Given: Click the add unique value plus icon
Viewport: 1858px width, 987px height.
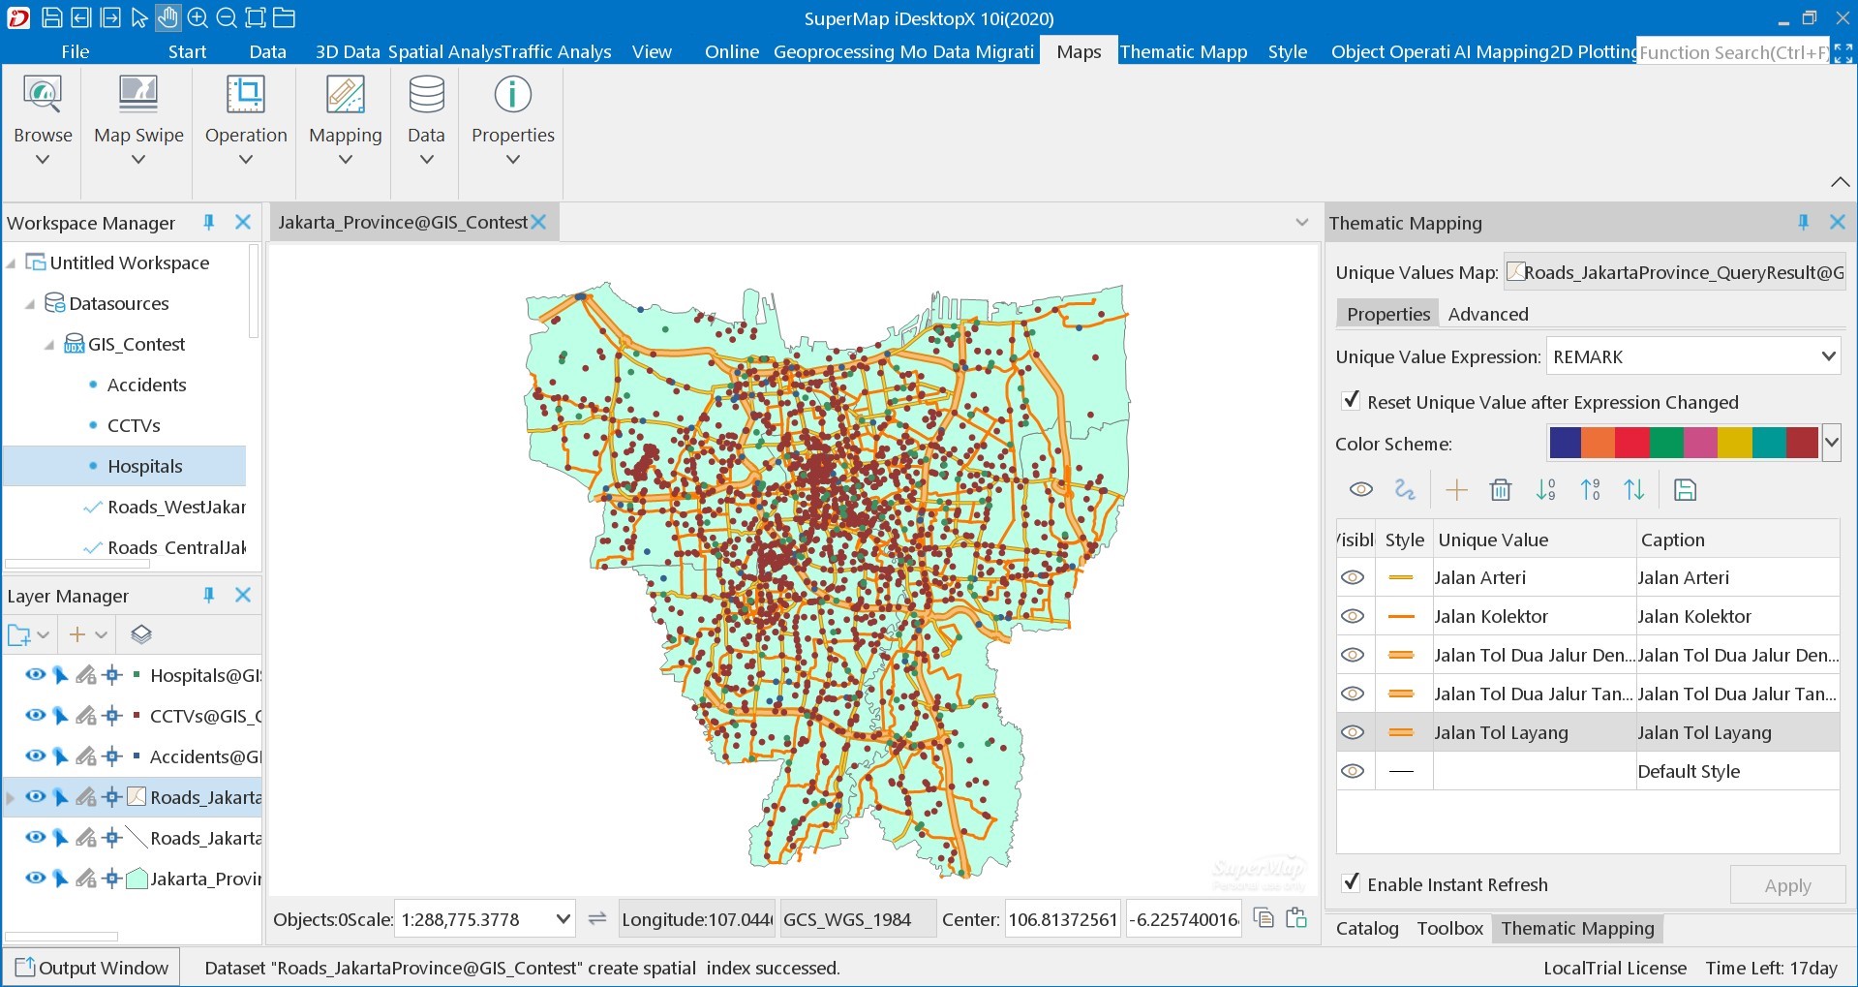Looking at the screenshot, I should point(1456,490).
